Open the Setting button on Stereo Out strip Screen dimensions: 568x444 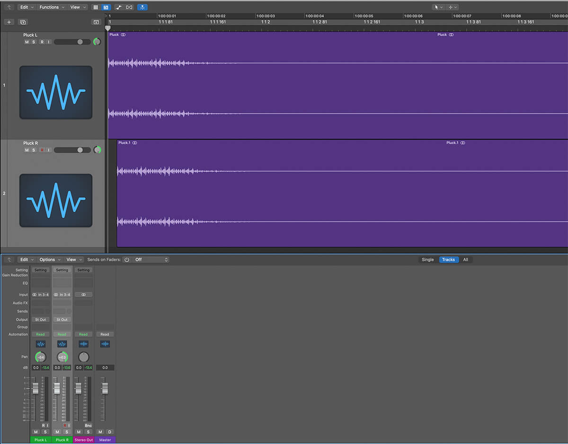click(x=83, y=270)
